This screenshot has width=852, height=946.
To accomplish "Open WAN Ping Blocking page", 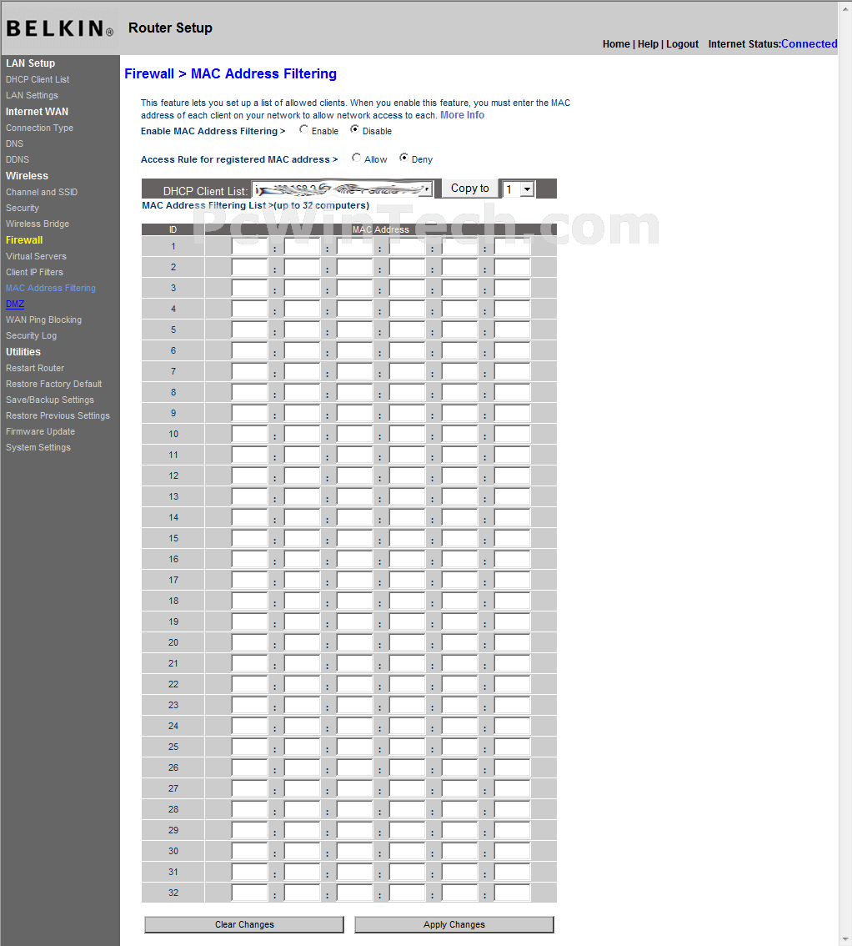I will click(x=43, y=320).
